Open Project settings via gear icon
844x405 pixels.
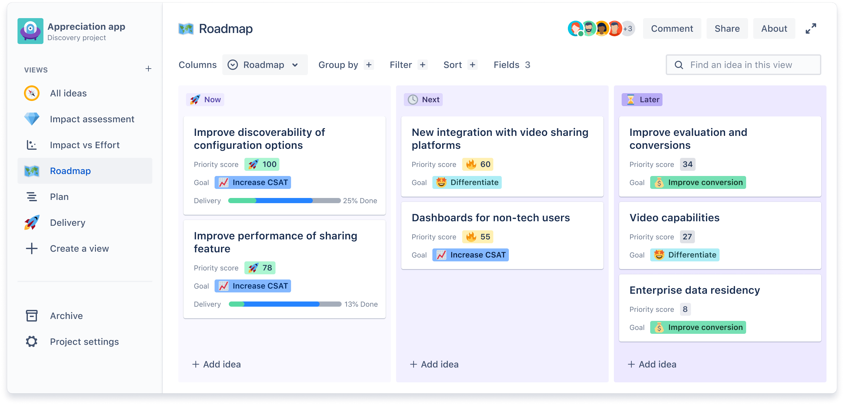tap(31, 342)
